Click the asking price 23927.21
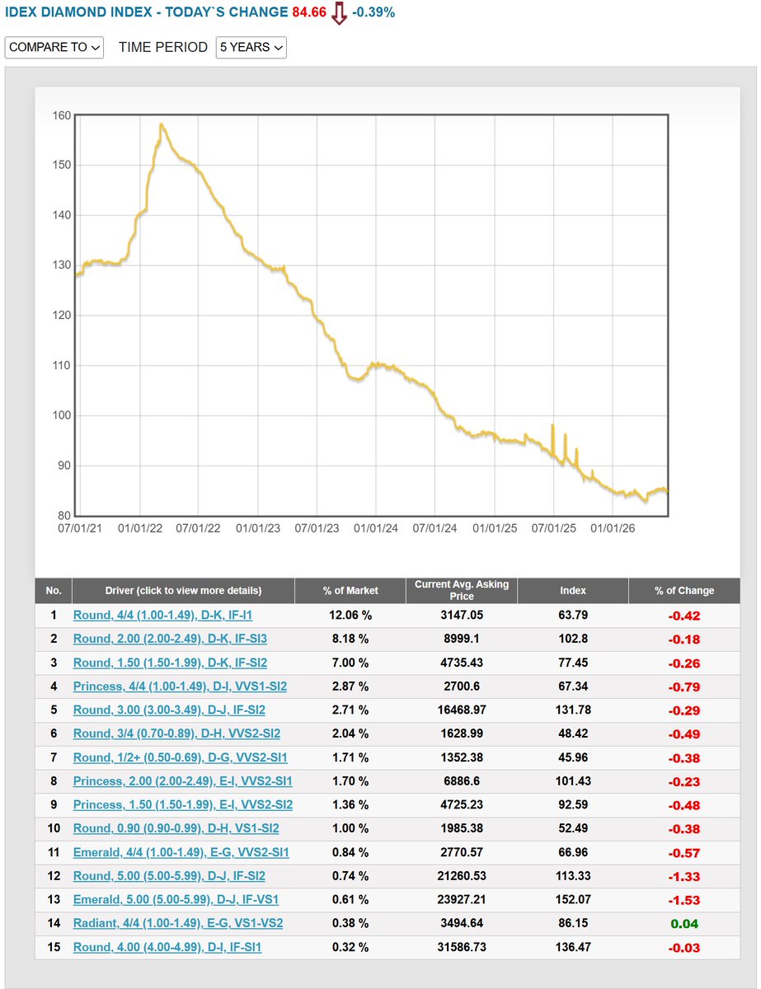761x989 pixels. [x=462, y=899]
